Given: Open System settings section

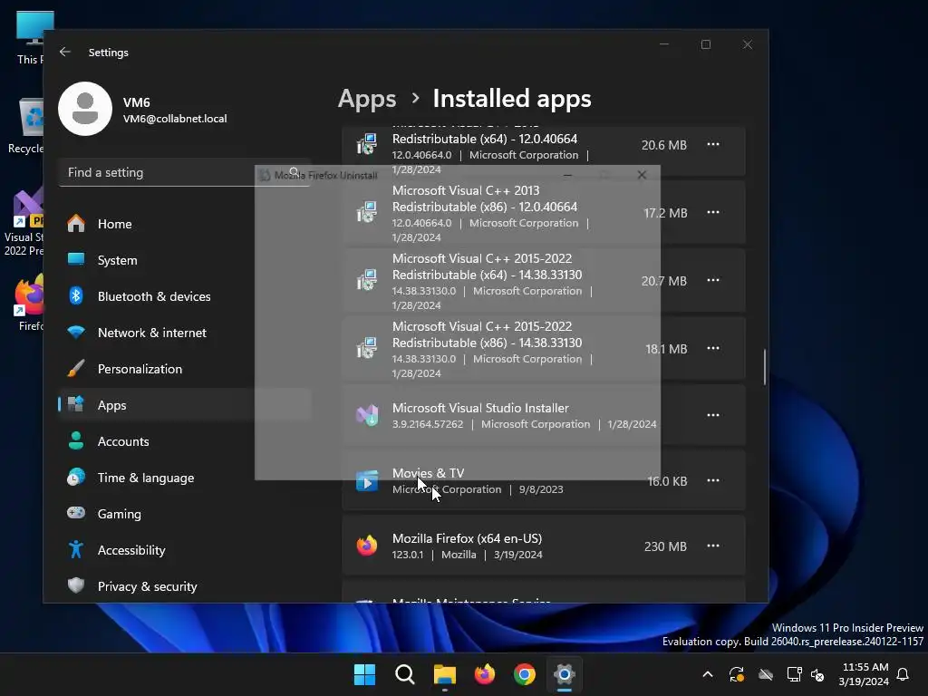Looking at the screenshot, I should click(x=185, y=260).
